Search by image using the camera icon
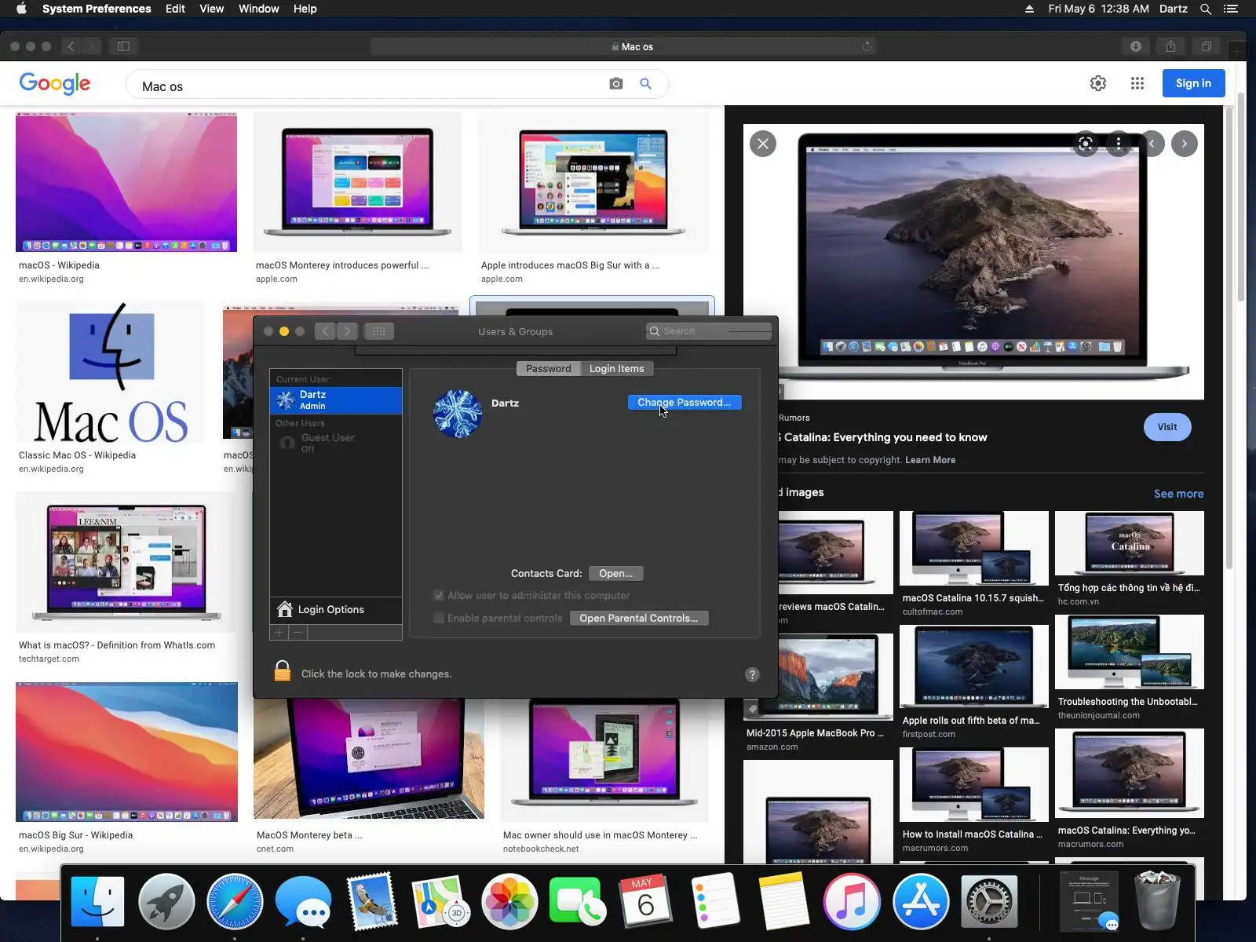 point(616,84)
